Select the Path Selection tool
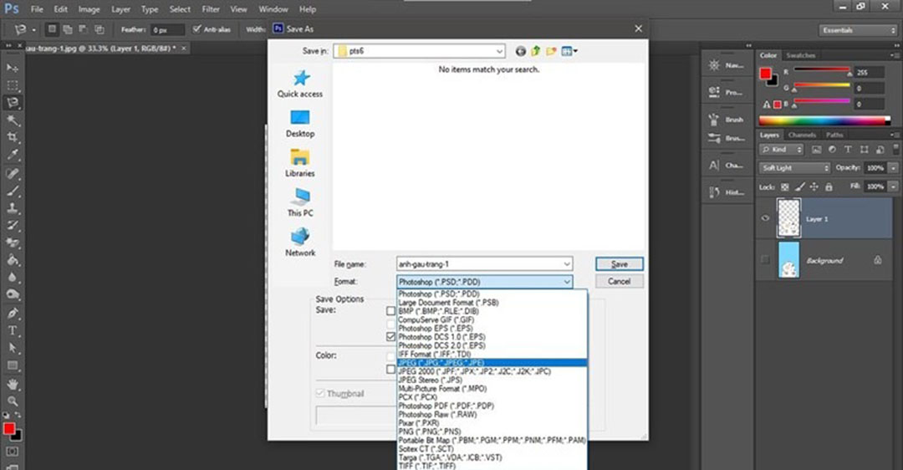Image resolution: width=903 pixels, height=470 pixels. coord(12,348)
